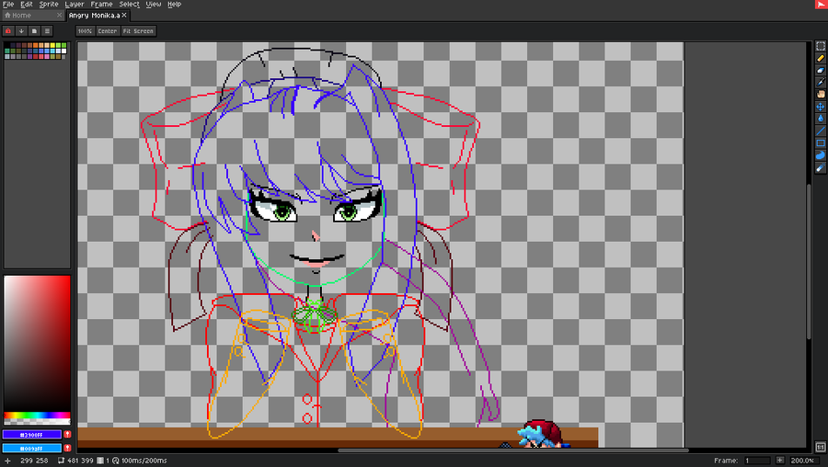Select the Move tool

(820, 107)
